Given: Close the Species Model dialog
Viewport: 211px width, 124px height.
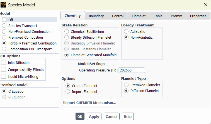Looking at the screenshot, I should click(x=206, y=5).
